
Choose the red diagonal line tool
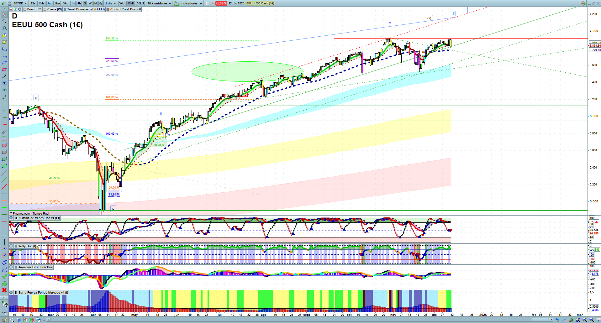click(4, 187)
